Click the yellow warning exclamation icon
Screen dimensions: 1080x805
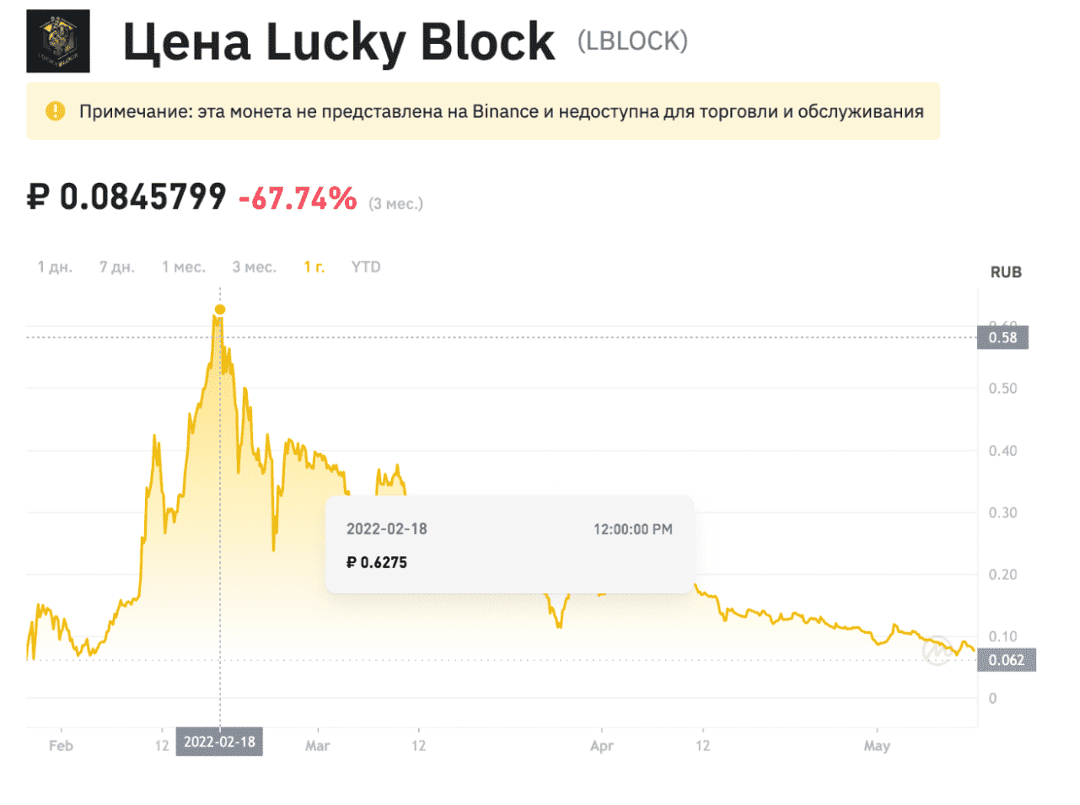(x=56, y=111)
